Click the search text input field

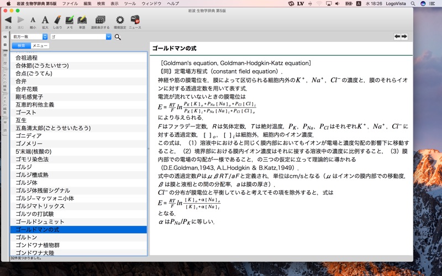pyautogui.click(x=77, y=37)
